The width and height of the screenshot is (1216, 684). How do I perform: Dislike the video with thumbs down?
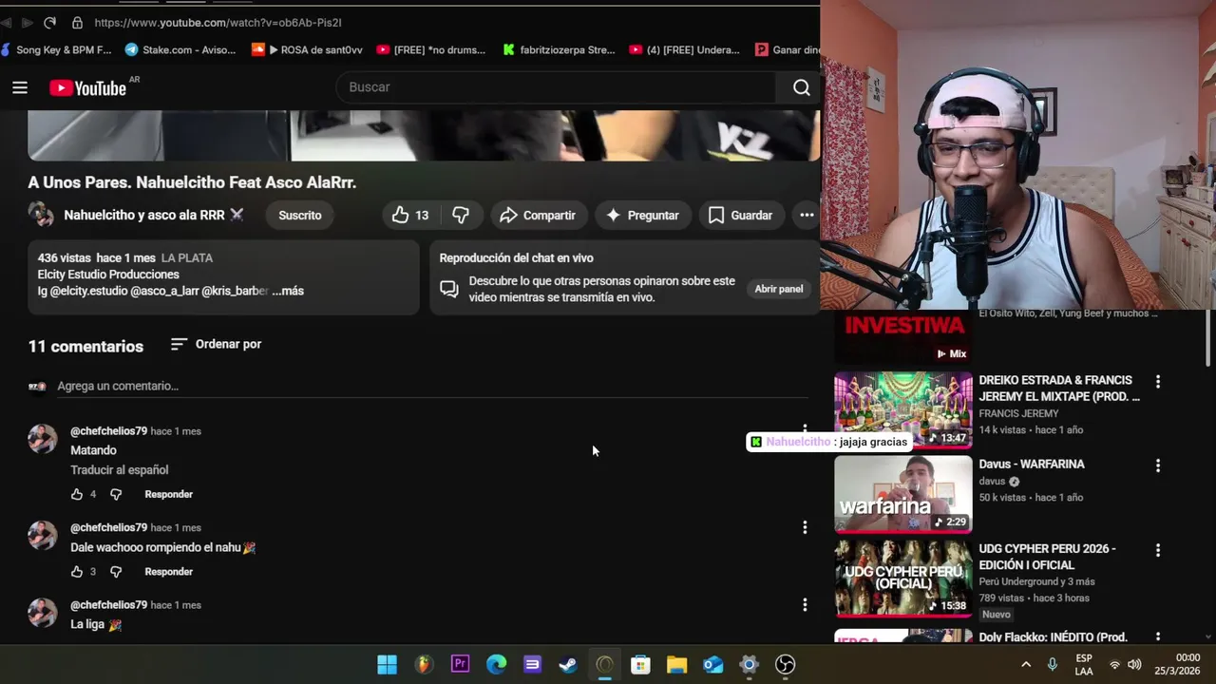tap(461, 216)
